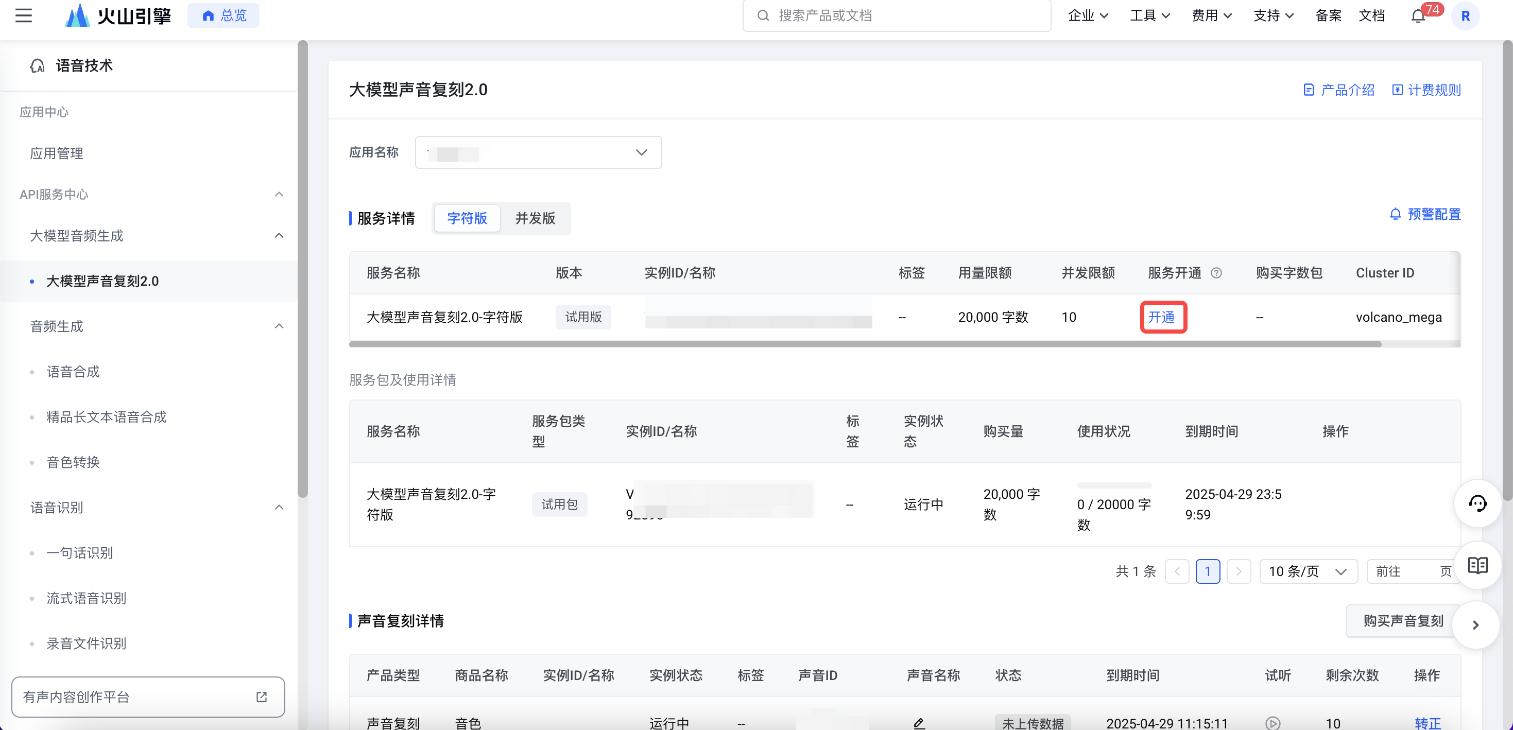Open 有声内容创作平台 in a new window
Screen dimensions: 1513x730
(x=148, y=697)
